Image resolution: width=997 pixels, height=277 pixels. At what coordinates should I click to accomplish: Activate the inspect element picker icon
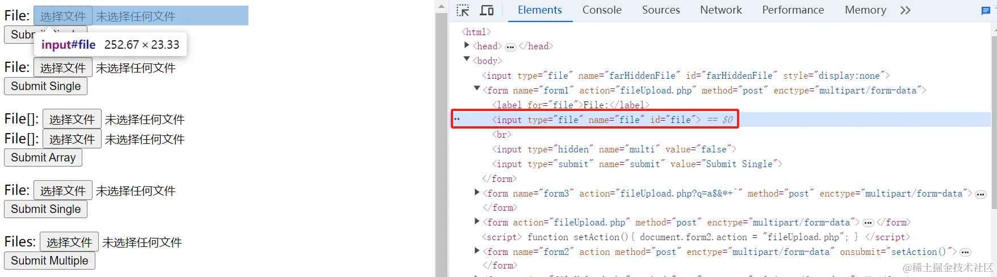[463, 10]
